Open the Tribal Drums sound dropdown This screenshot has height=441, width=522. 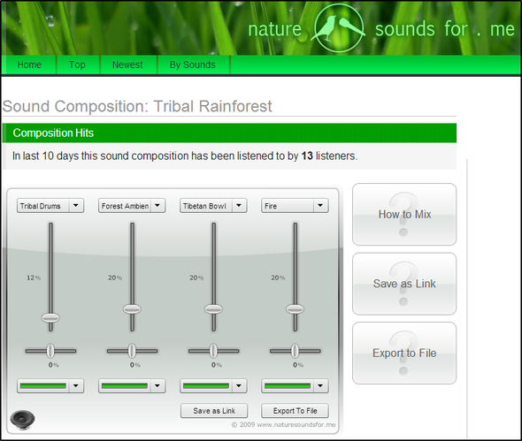coord(50,206)
